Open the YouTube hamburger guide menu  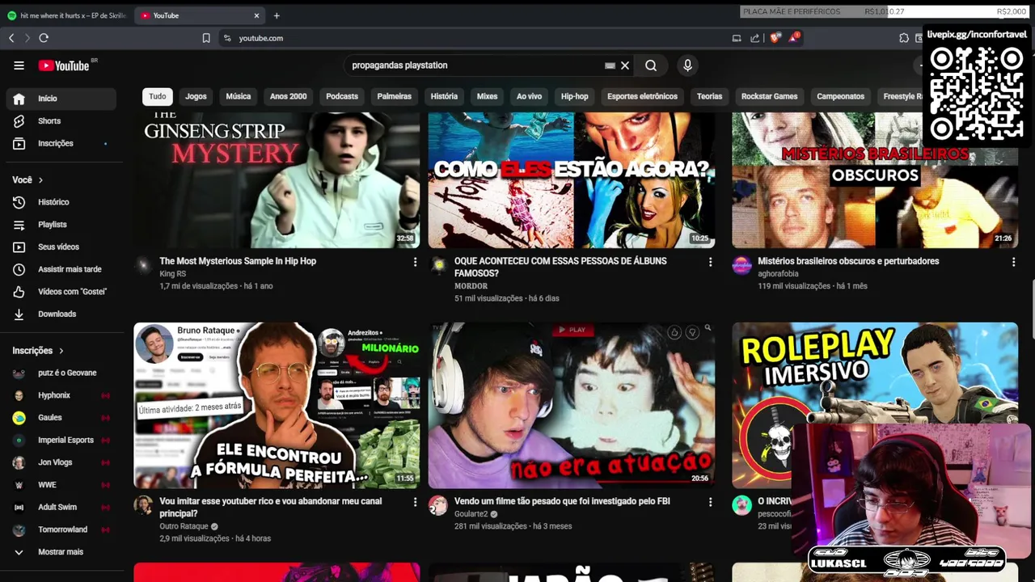19,65
